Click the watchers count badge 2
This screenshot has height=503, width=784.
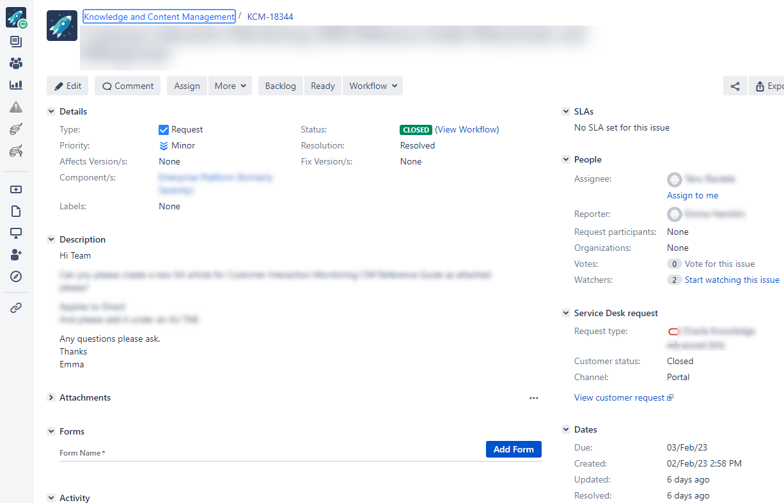pyautogui.click(x=674, y=280)
